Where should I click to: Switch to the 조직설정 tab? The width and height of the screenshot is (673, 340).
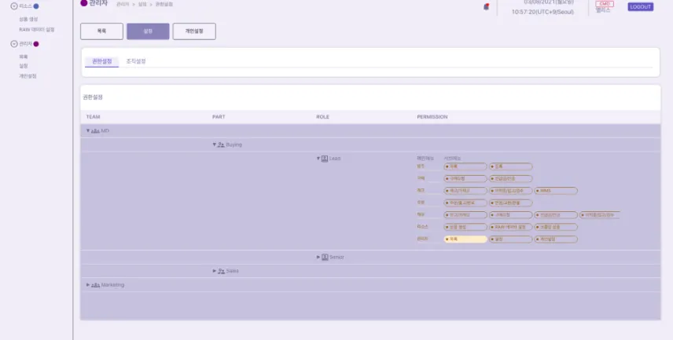136,61
